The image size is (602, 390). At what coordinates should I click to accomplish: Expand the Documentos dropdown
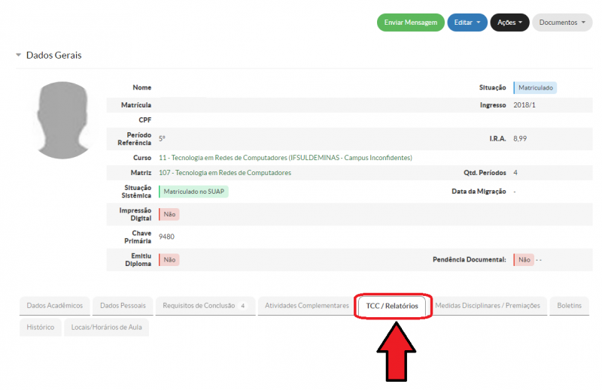point(562,23)
